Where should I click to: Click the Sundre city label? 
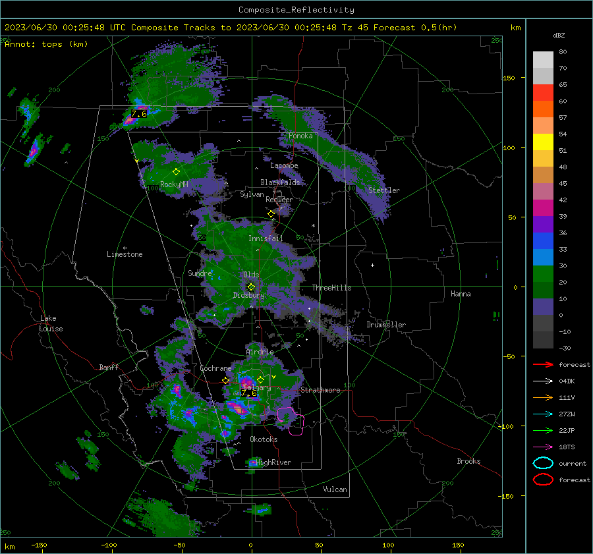point(200,273)
